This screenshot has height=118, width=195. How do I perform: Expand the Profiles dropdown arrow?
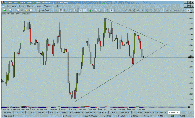point(13,10)
